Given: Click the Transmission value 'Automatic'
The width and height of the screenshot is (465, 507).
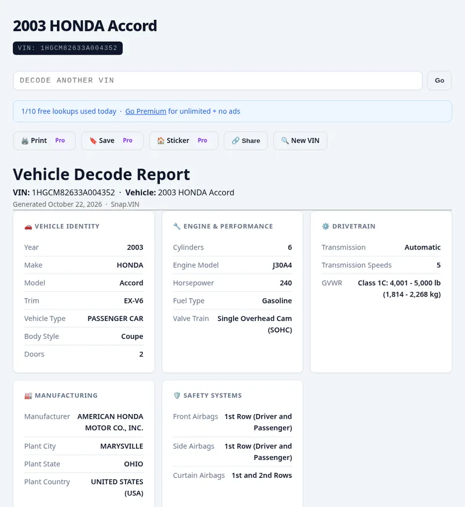Looking at the screenshot, I should click(423, 247).
